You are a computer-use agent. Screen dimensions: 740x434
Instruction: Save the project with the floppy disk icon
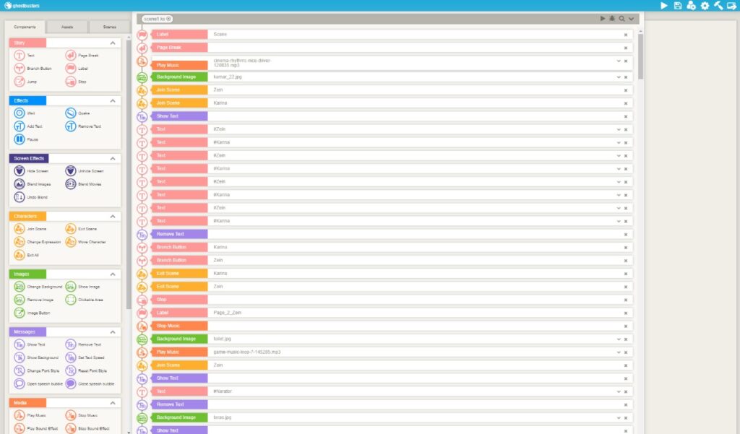(678, 6)
